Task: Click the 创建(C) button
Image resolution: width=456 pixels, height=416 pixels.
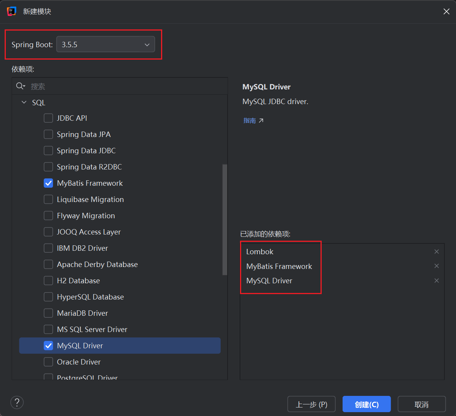Action: coord(367,404)
